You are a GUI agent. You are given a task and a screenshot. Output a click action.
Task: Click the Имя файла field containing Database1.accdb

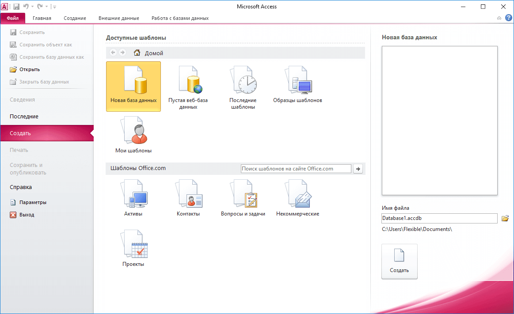click(x=439, y=218)
